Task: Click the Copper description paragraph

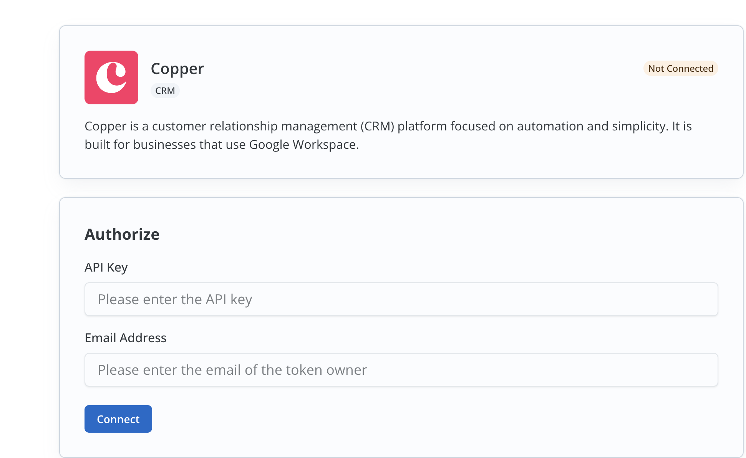Action: 388,135
